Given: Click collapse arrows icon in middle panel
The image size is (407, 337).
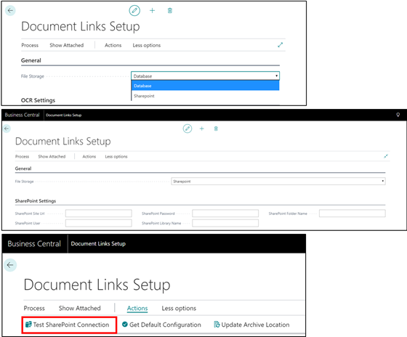Looking at the screenshot, I should [386, 156].
